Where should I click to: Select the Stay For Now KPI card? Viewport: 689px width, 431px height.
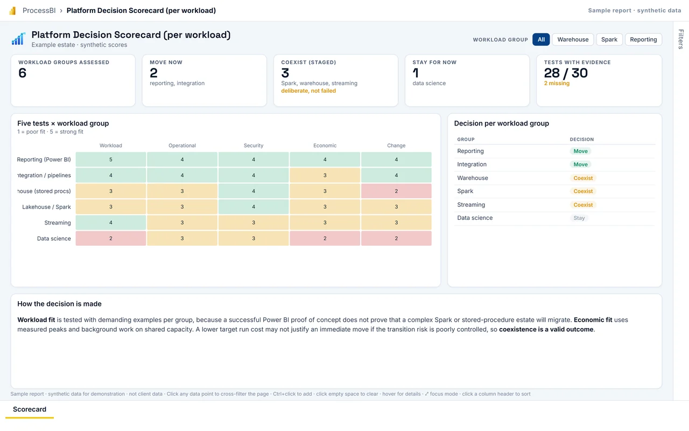pyautogui.click(x=467, y=80)
